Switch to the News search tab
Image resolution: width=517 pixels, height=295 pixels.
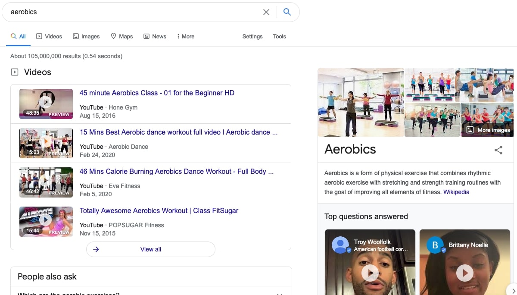click(155, 37)
